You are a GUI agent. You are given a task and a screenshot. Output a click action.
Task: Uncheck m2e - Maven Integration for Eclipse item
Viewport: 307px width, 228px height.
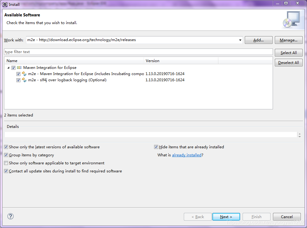point(18,74)
